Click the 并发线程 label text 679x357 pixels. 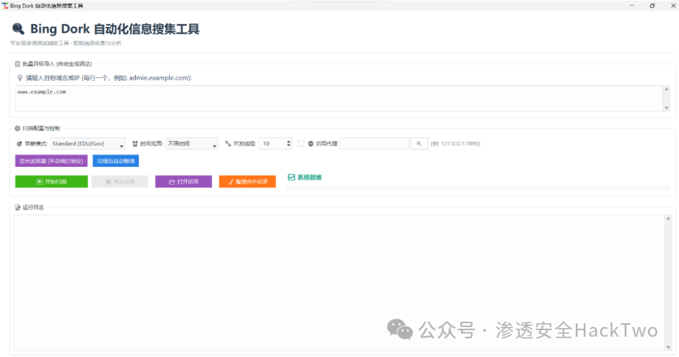tap(245, 144)
